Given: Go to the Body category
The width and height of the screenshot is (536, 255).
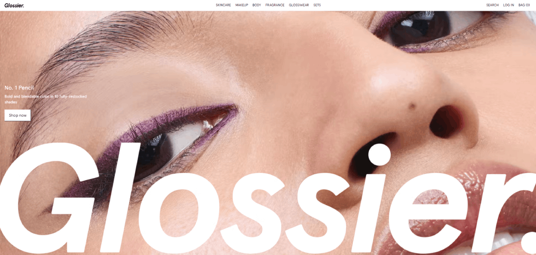Looking at the screenshot, I should [257, 5].
